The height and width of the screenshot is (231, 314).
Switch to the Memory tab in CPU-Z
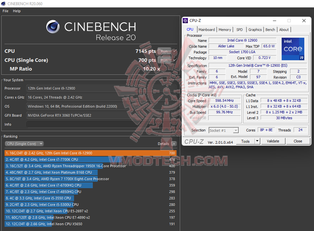click(225, 30)
